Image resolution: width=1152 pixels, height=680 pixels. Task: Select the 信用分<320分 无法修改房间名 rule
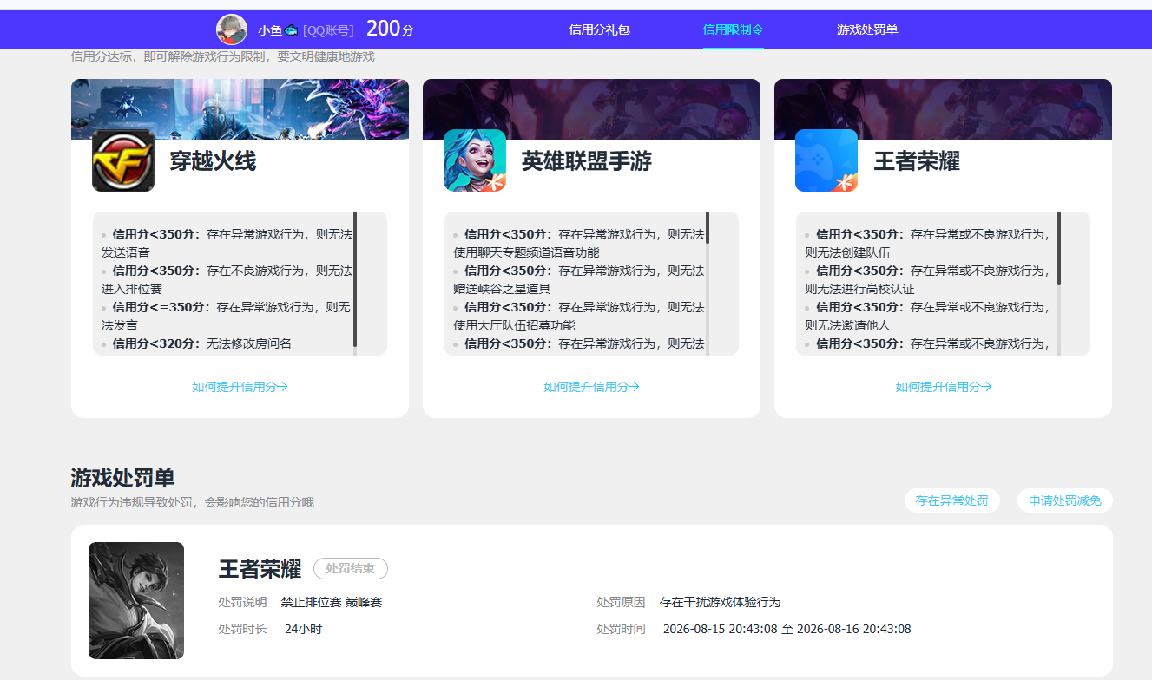196,343
